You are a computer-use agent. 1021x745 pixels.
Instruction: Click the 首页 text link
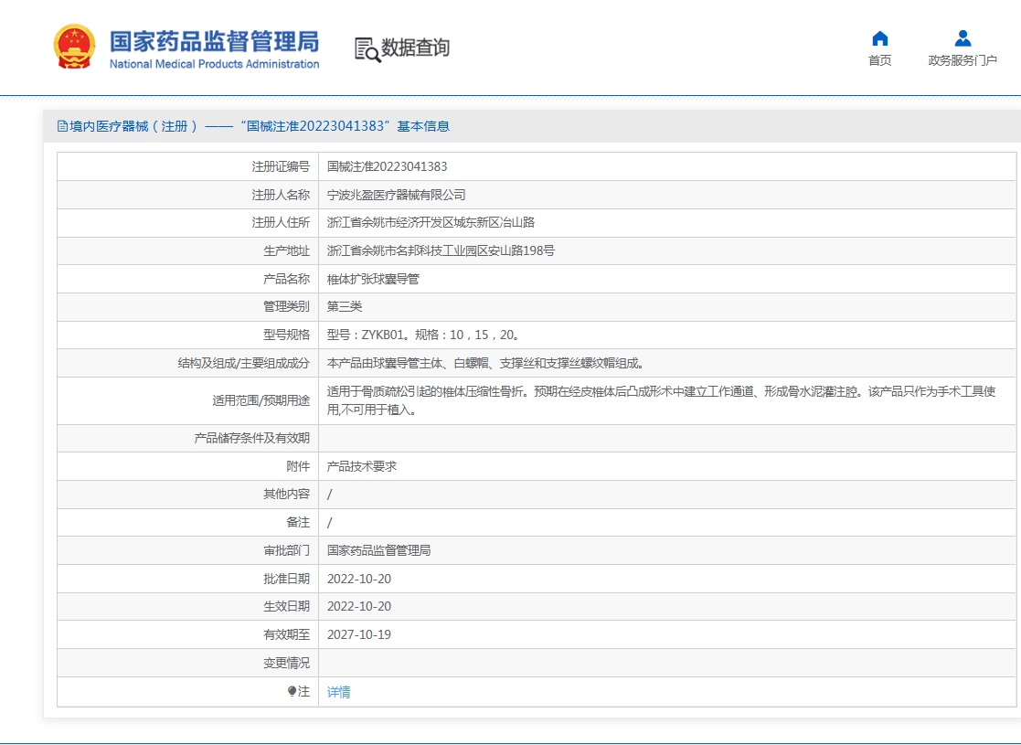pyautogui.click(x=879, y=60)
